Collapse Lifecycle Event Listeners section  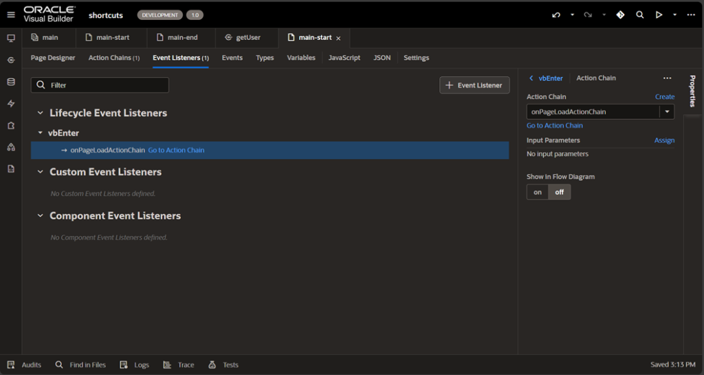[x=41, y=113]
